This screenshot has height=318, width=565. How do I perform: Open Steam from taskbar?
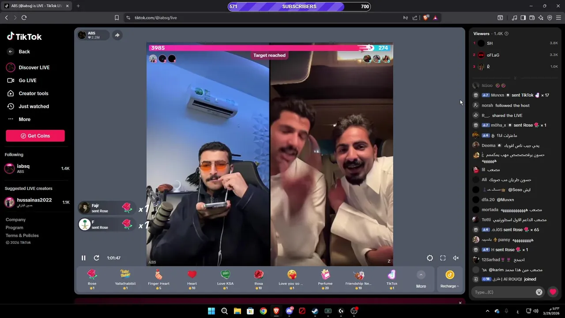[x=315, y=311]
